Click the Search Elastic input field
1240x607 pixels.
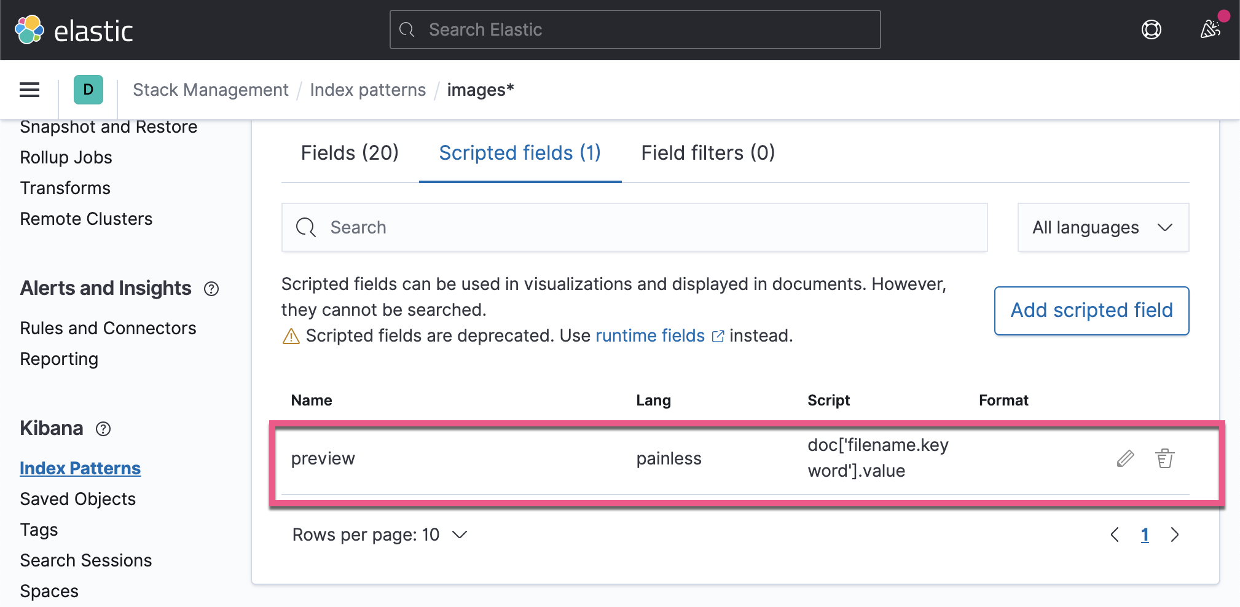coord(635,29)
